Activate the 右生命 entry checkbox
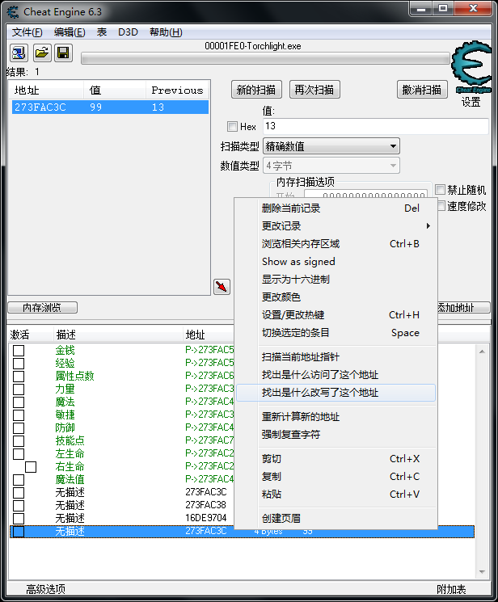This screenshot has height=602, width=498. tap(31, 467)
